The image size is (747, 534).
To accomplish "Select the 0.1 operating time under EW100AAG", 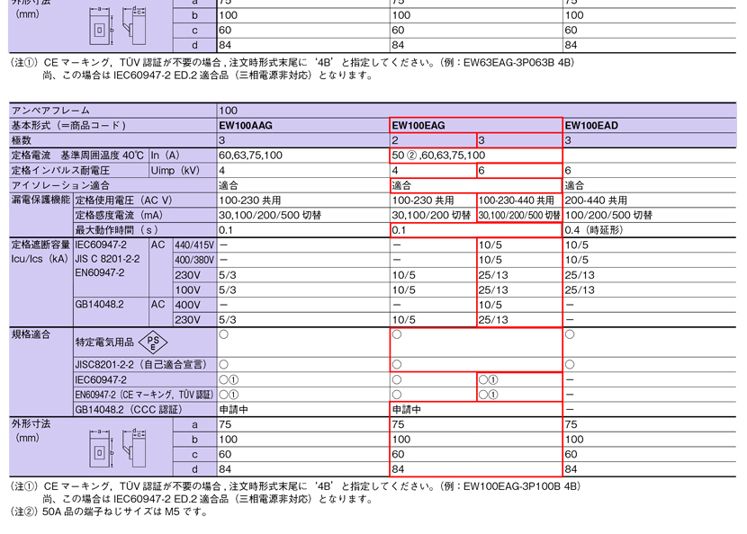I will tap(226, 230).
